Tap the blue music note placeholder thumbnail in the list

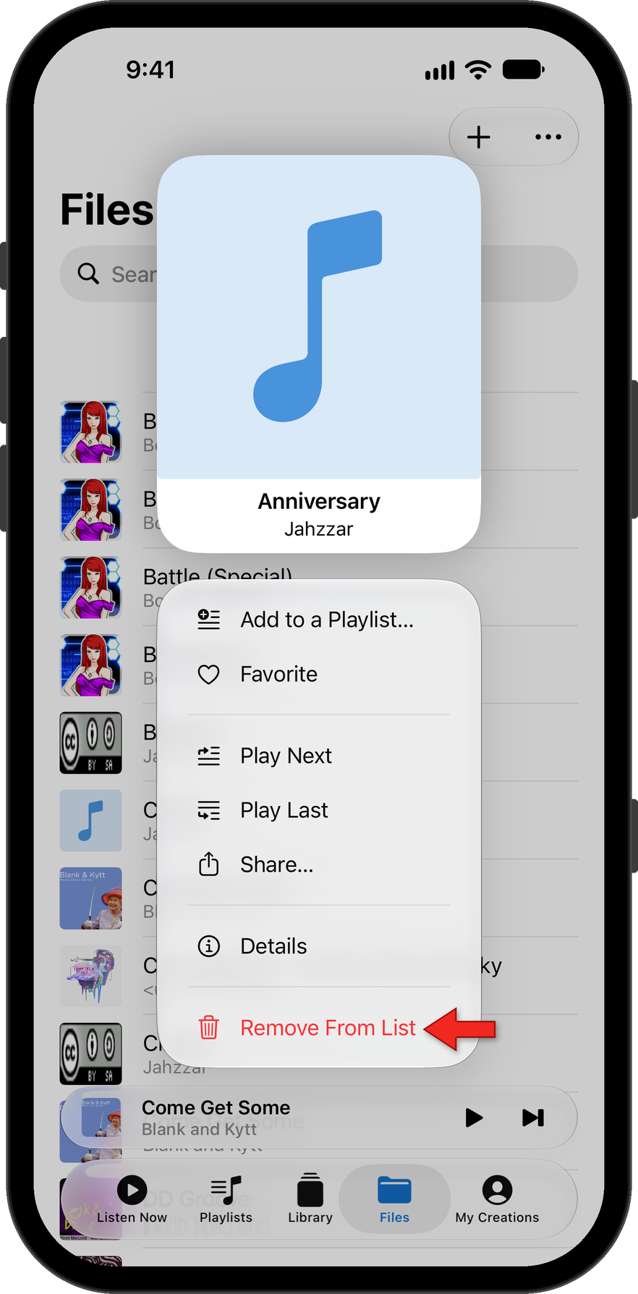[x=90, y=820]
